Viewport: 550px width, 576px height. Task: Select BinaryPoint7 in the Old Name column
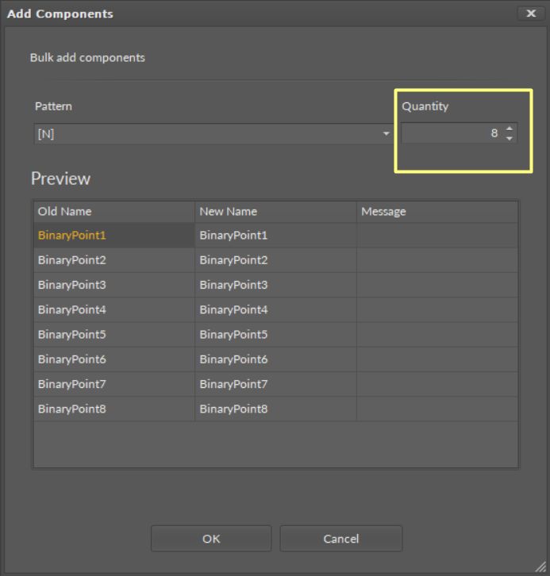(113, 384)
